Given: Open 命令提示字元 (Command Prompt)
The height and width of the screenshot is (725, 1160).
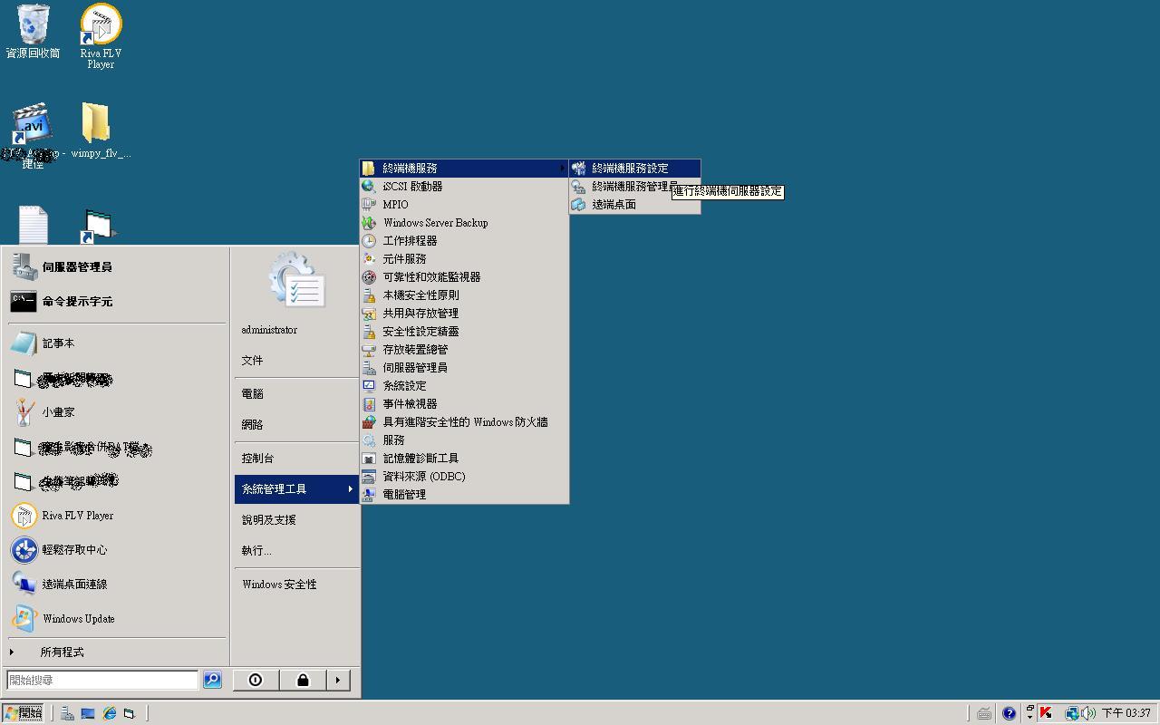Looking at the screenshot, I should point(77,301).
